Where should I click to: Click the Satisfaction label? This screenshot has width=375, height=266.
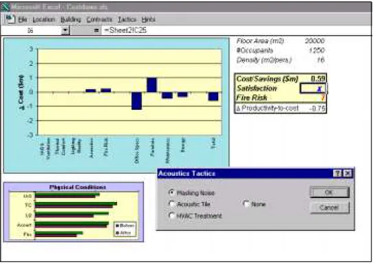point(257,89)
